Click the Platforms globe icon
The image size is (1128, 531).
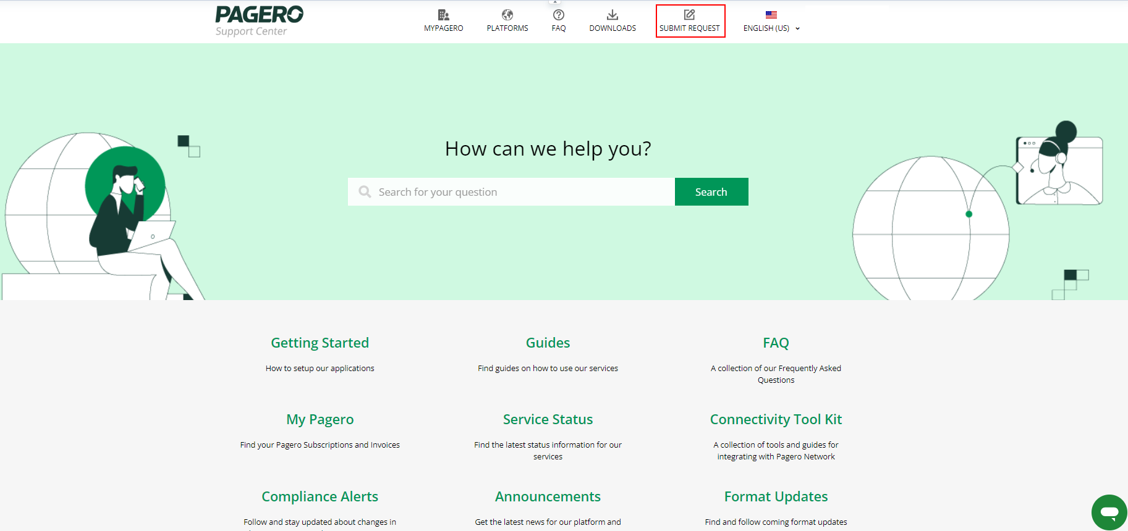click(x=507, y=15)
